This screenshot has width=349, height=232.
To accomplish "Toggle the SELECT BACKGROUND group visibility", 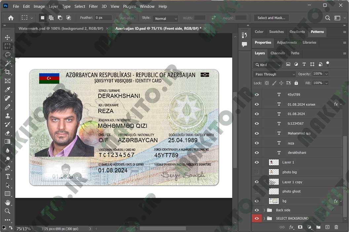I will click(257, 218).
